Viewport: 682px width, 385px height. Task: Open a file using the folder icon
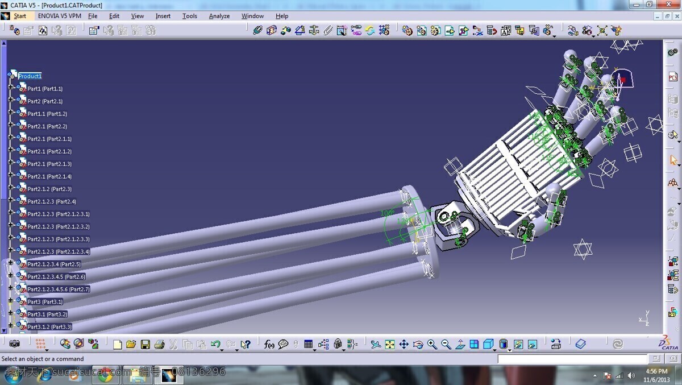click(131, 344)
